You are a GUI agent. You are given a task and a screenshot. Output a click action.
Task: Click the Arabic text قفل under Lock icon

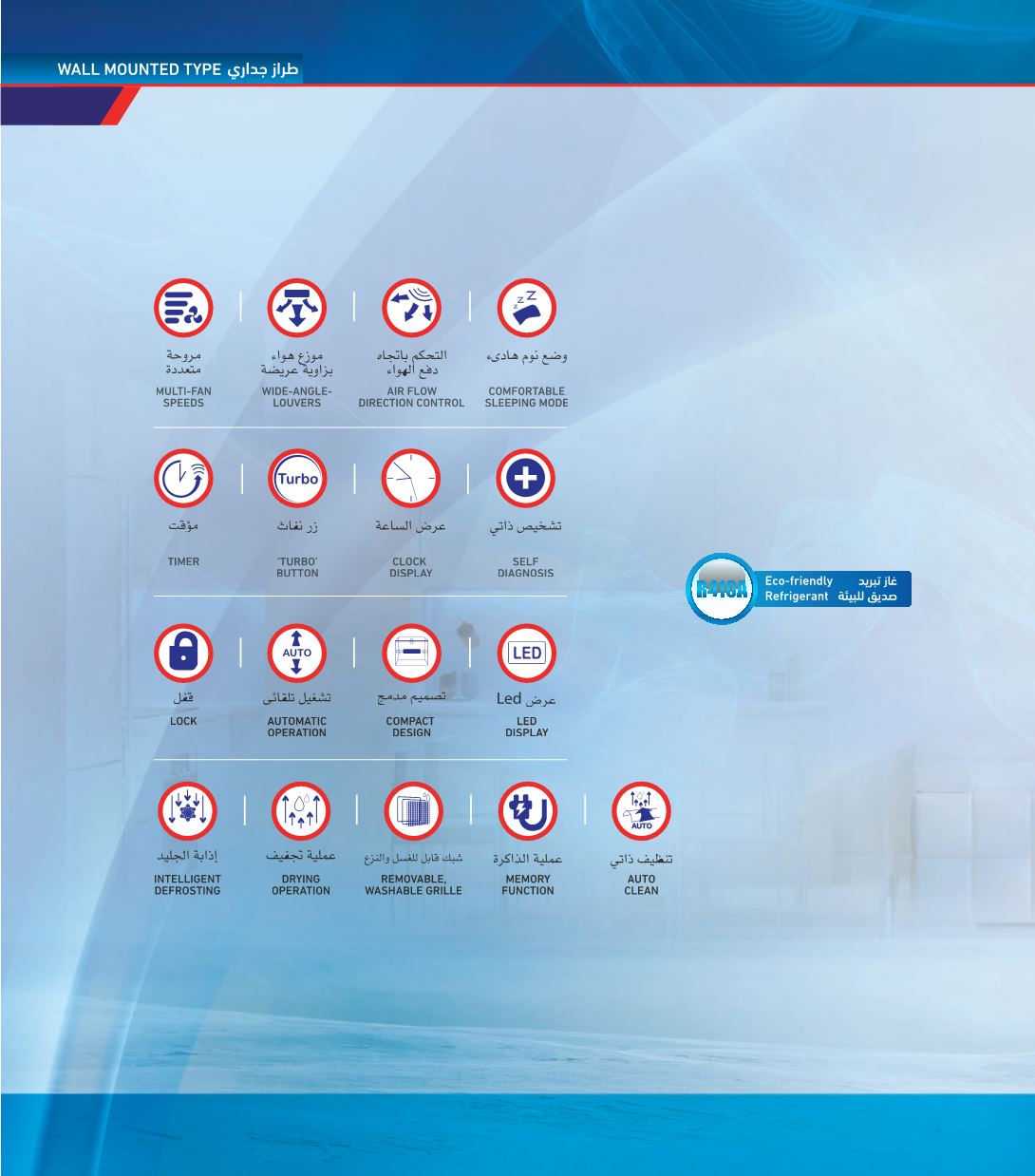pyautogui.click(x=183, y=697)
